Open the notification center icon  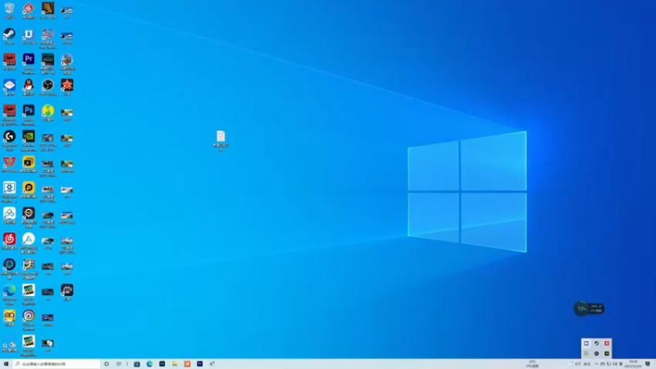pyautogui.click(x=648, y=364)
